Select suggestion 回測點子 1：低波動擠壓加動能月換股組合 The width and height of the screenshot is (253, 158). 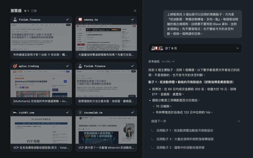(x=185, y=130)
